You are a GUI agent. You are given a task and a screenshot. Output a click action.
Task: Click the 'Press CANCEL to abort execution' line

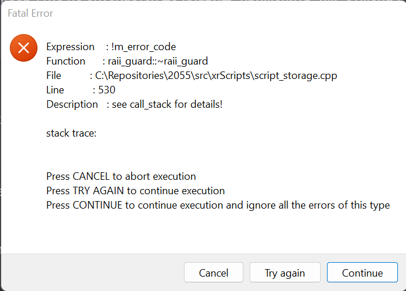[x=121, y=176]
